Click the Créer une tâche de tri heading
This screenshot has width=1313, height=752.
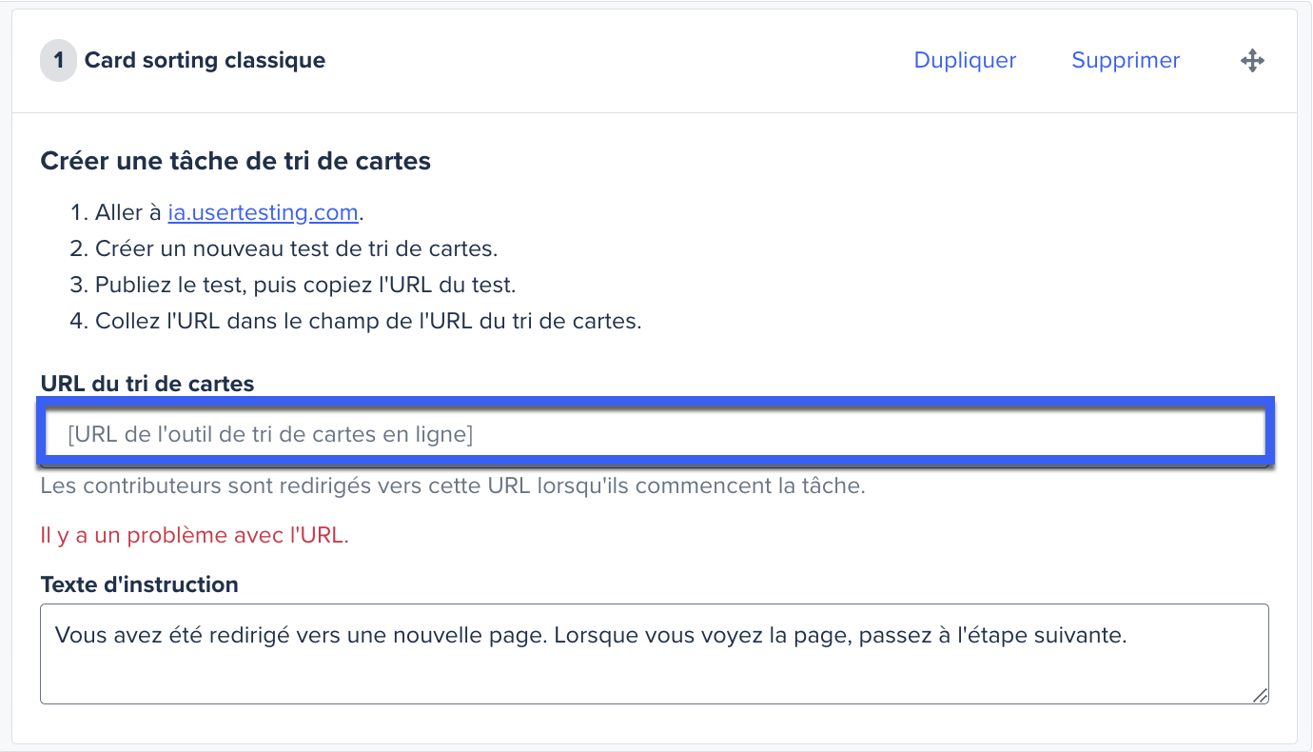tap(236, 161)
